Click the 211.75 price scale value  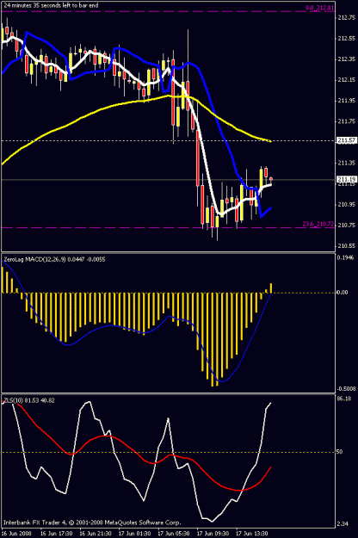[347, 121]
